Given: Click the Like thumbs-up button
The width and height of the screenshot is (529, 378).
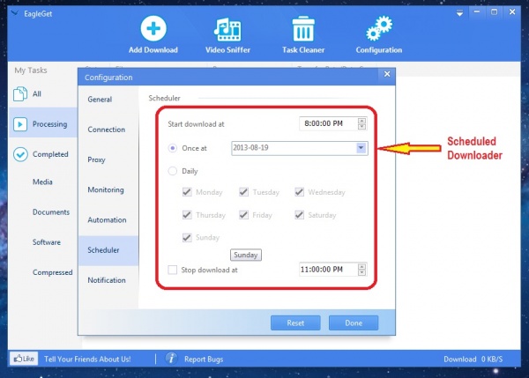Looking at the screenshot, I should point(24,359).
